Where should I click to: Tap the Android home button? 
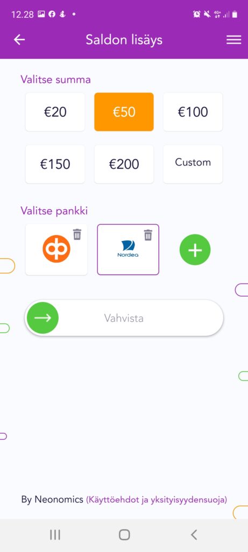coord(124,535)
